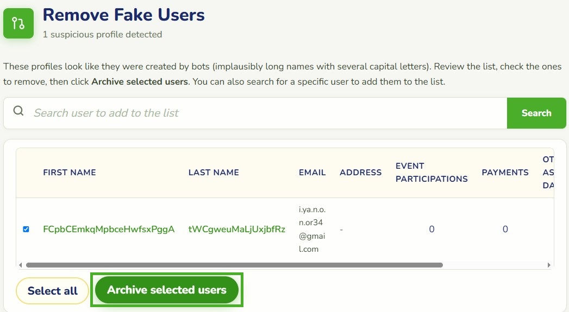Click the Payments value 0
Image resolution: width=569 pixels, height=312 pixels.
505,229
